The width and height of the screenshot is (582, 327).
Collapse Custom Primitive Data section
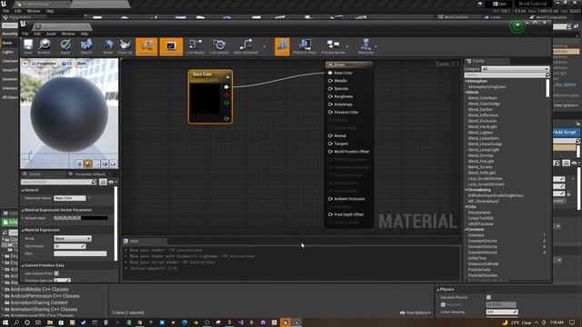23,265
